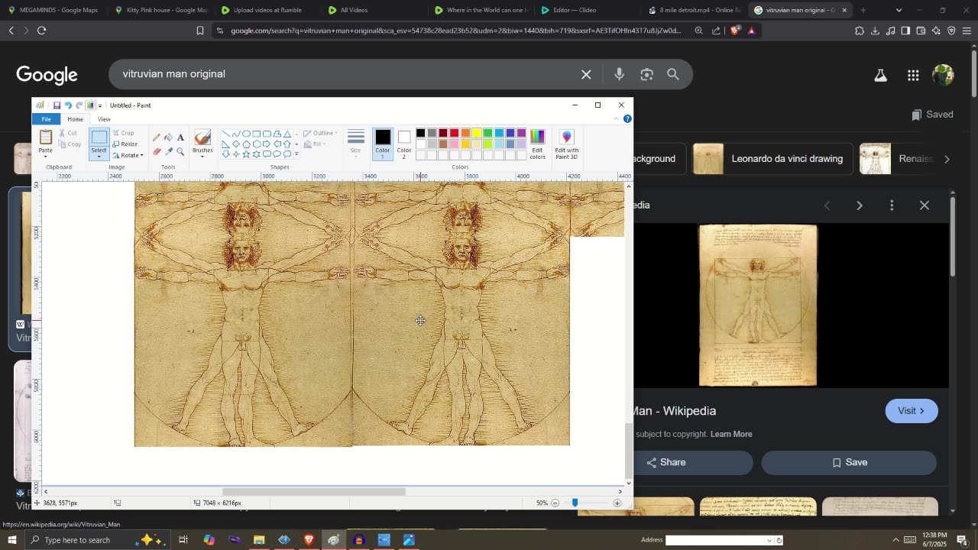This screenshot has width=978, height=550.
Task: Click Paint's horizontal scrollbar thumb
Action: (x=313, y=492)
